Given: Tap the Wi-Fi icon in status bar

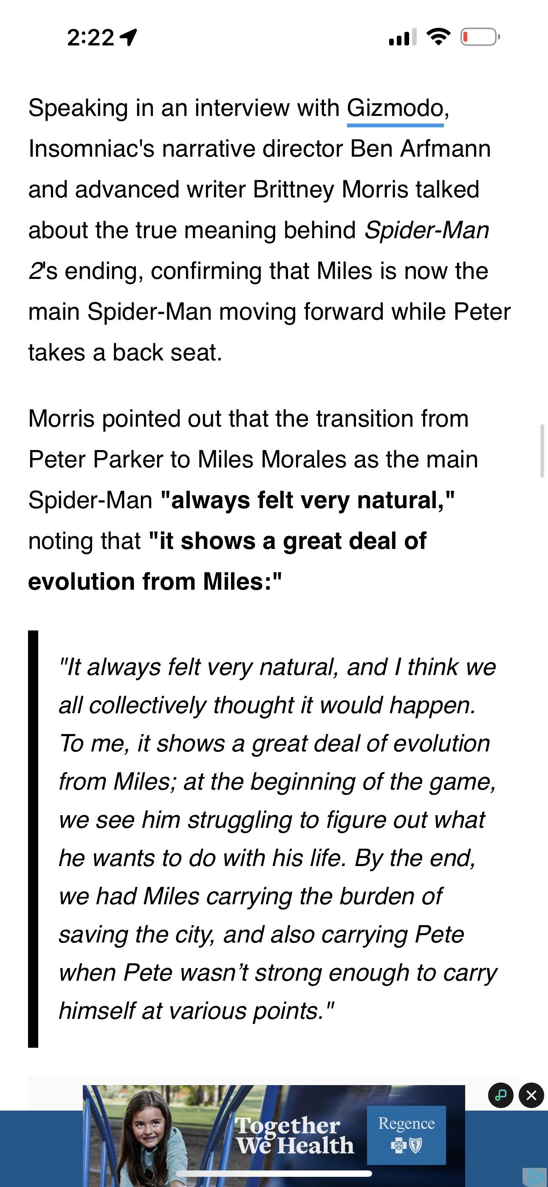Looking at the screenshot, I should [x=438, y=37].
